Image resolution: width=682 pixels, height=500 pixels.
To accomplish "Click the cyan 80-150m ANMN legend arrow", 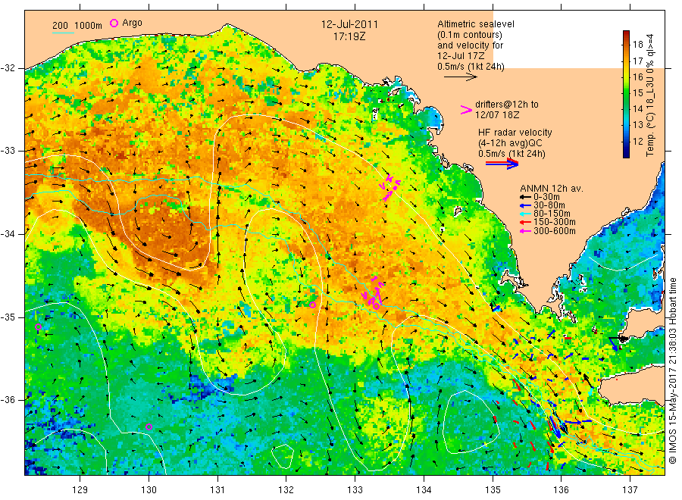I will [525, 214].
